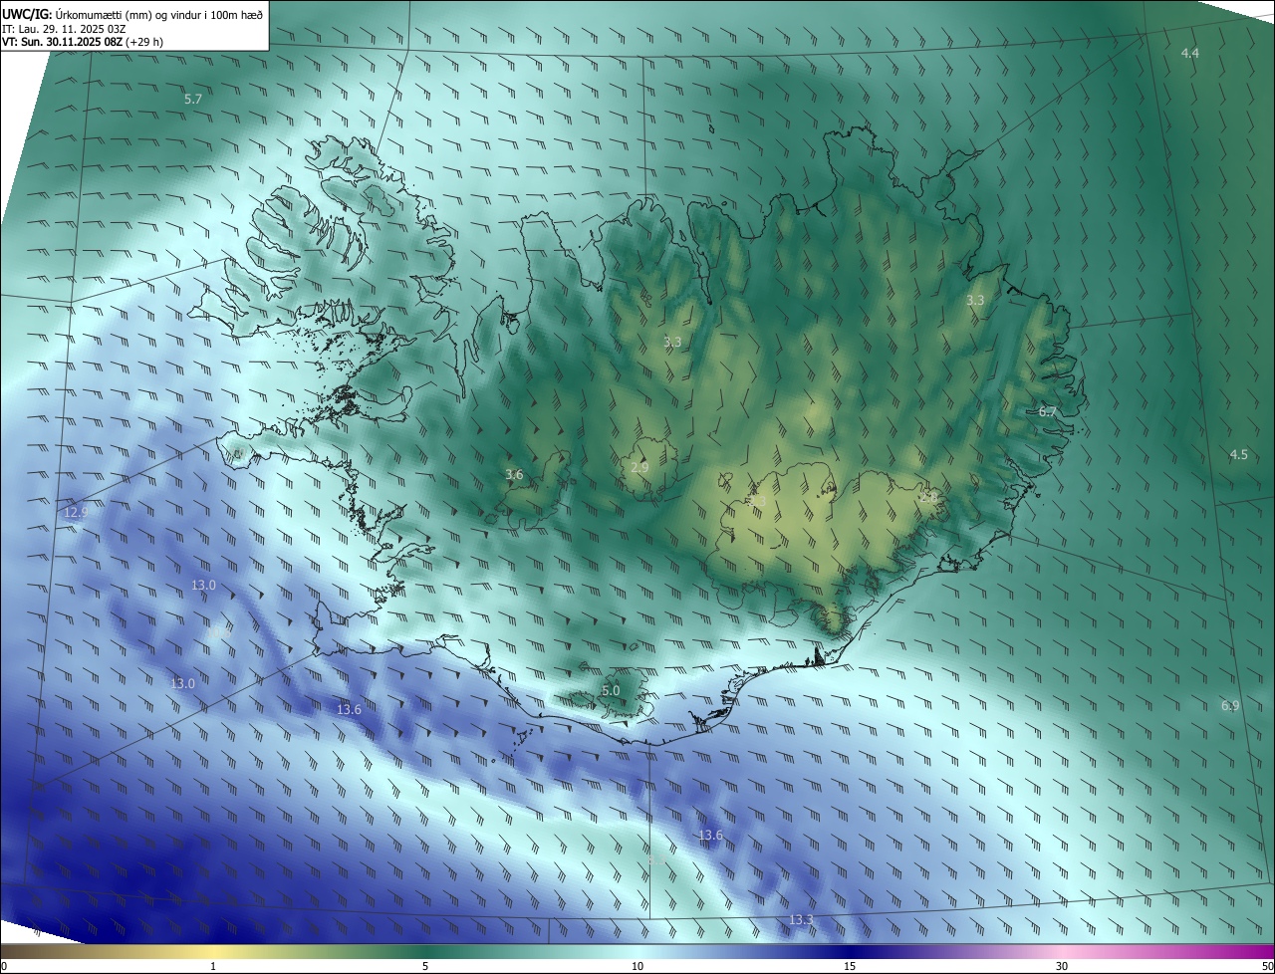This screenshot has width=1275, height=974.
Task: Click the 12.9 value label on the map
Action: pos(76,512)
